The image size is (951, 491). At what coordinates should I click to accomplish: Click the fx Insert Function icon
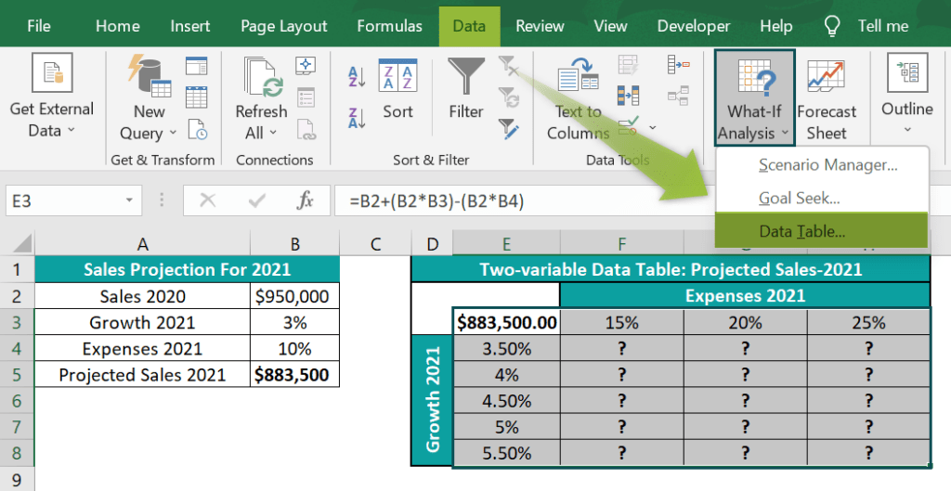coord(305,200)
